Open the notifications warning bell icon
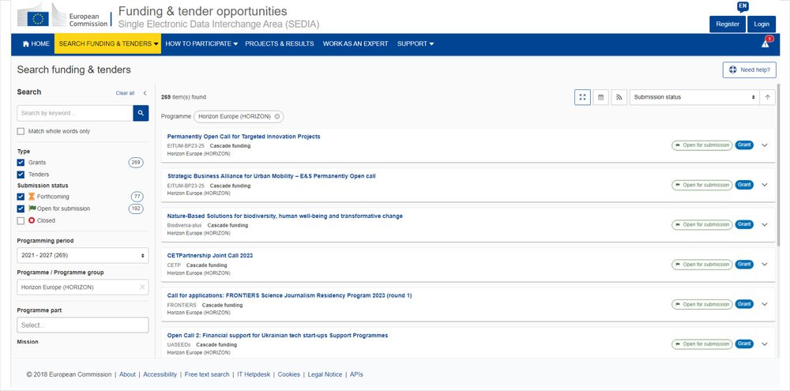Image resolution: width=790 pixels, height=391 pixels. 766,43
